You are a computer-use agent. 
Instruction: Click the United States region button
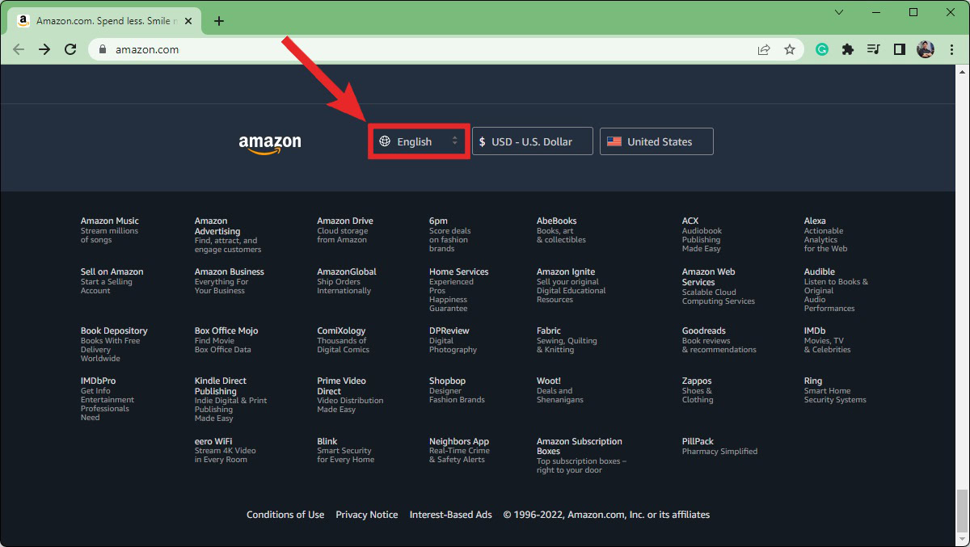pos(656,141)
